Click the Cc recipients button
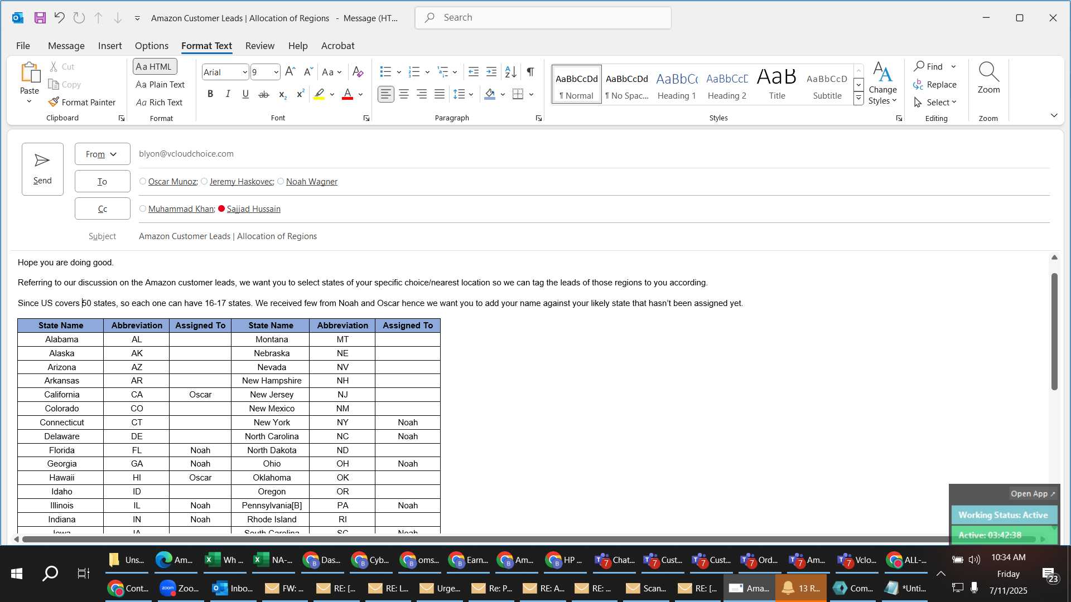Image resolution: width=1071 pixels, height=602 pixels. 102,209
